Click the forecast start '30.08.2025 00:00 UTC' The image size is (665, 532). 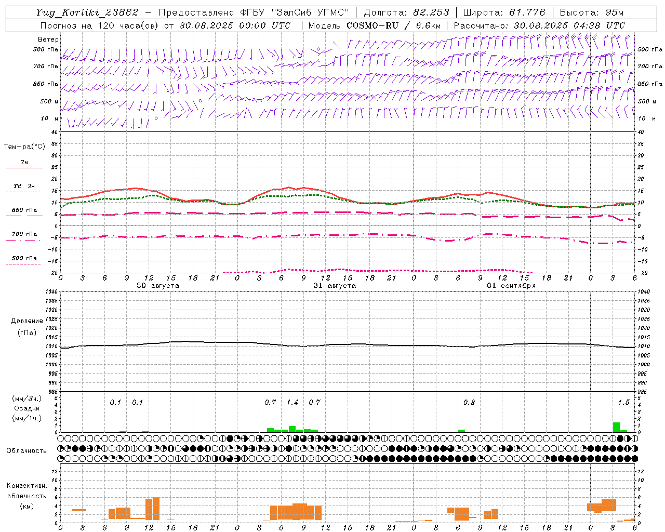click(x=235, y=25)
